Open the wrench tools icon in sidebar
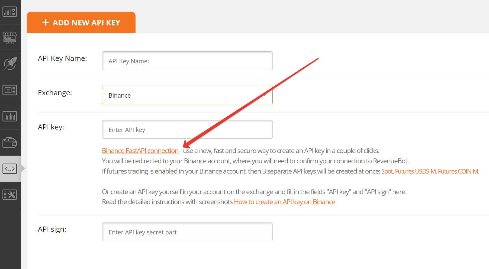The image size is (489, 269). pyautogui.click(x=10, y=195)
